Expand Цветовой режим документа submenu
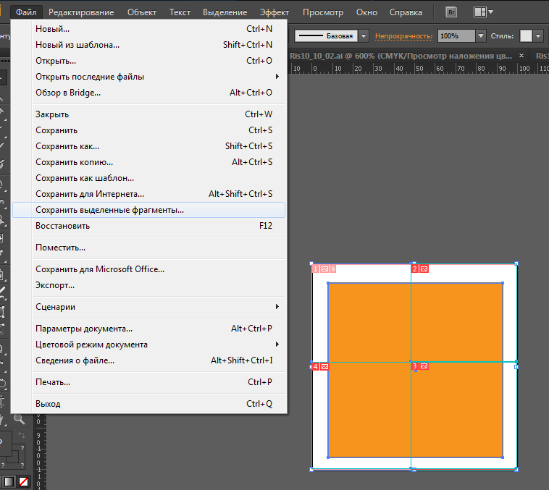Screen dimensions: 549x490 click(148, 345)
